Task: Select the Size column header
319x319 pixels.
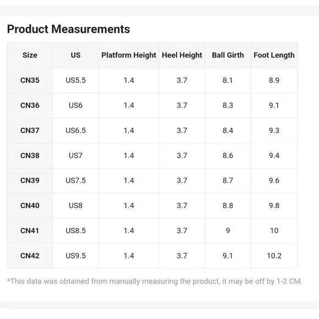Action: pyautogui.click(x=30, y=55)
